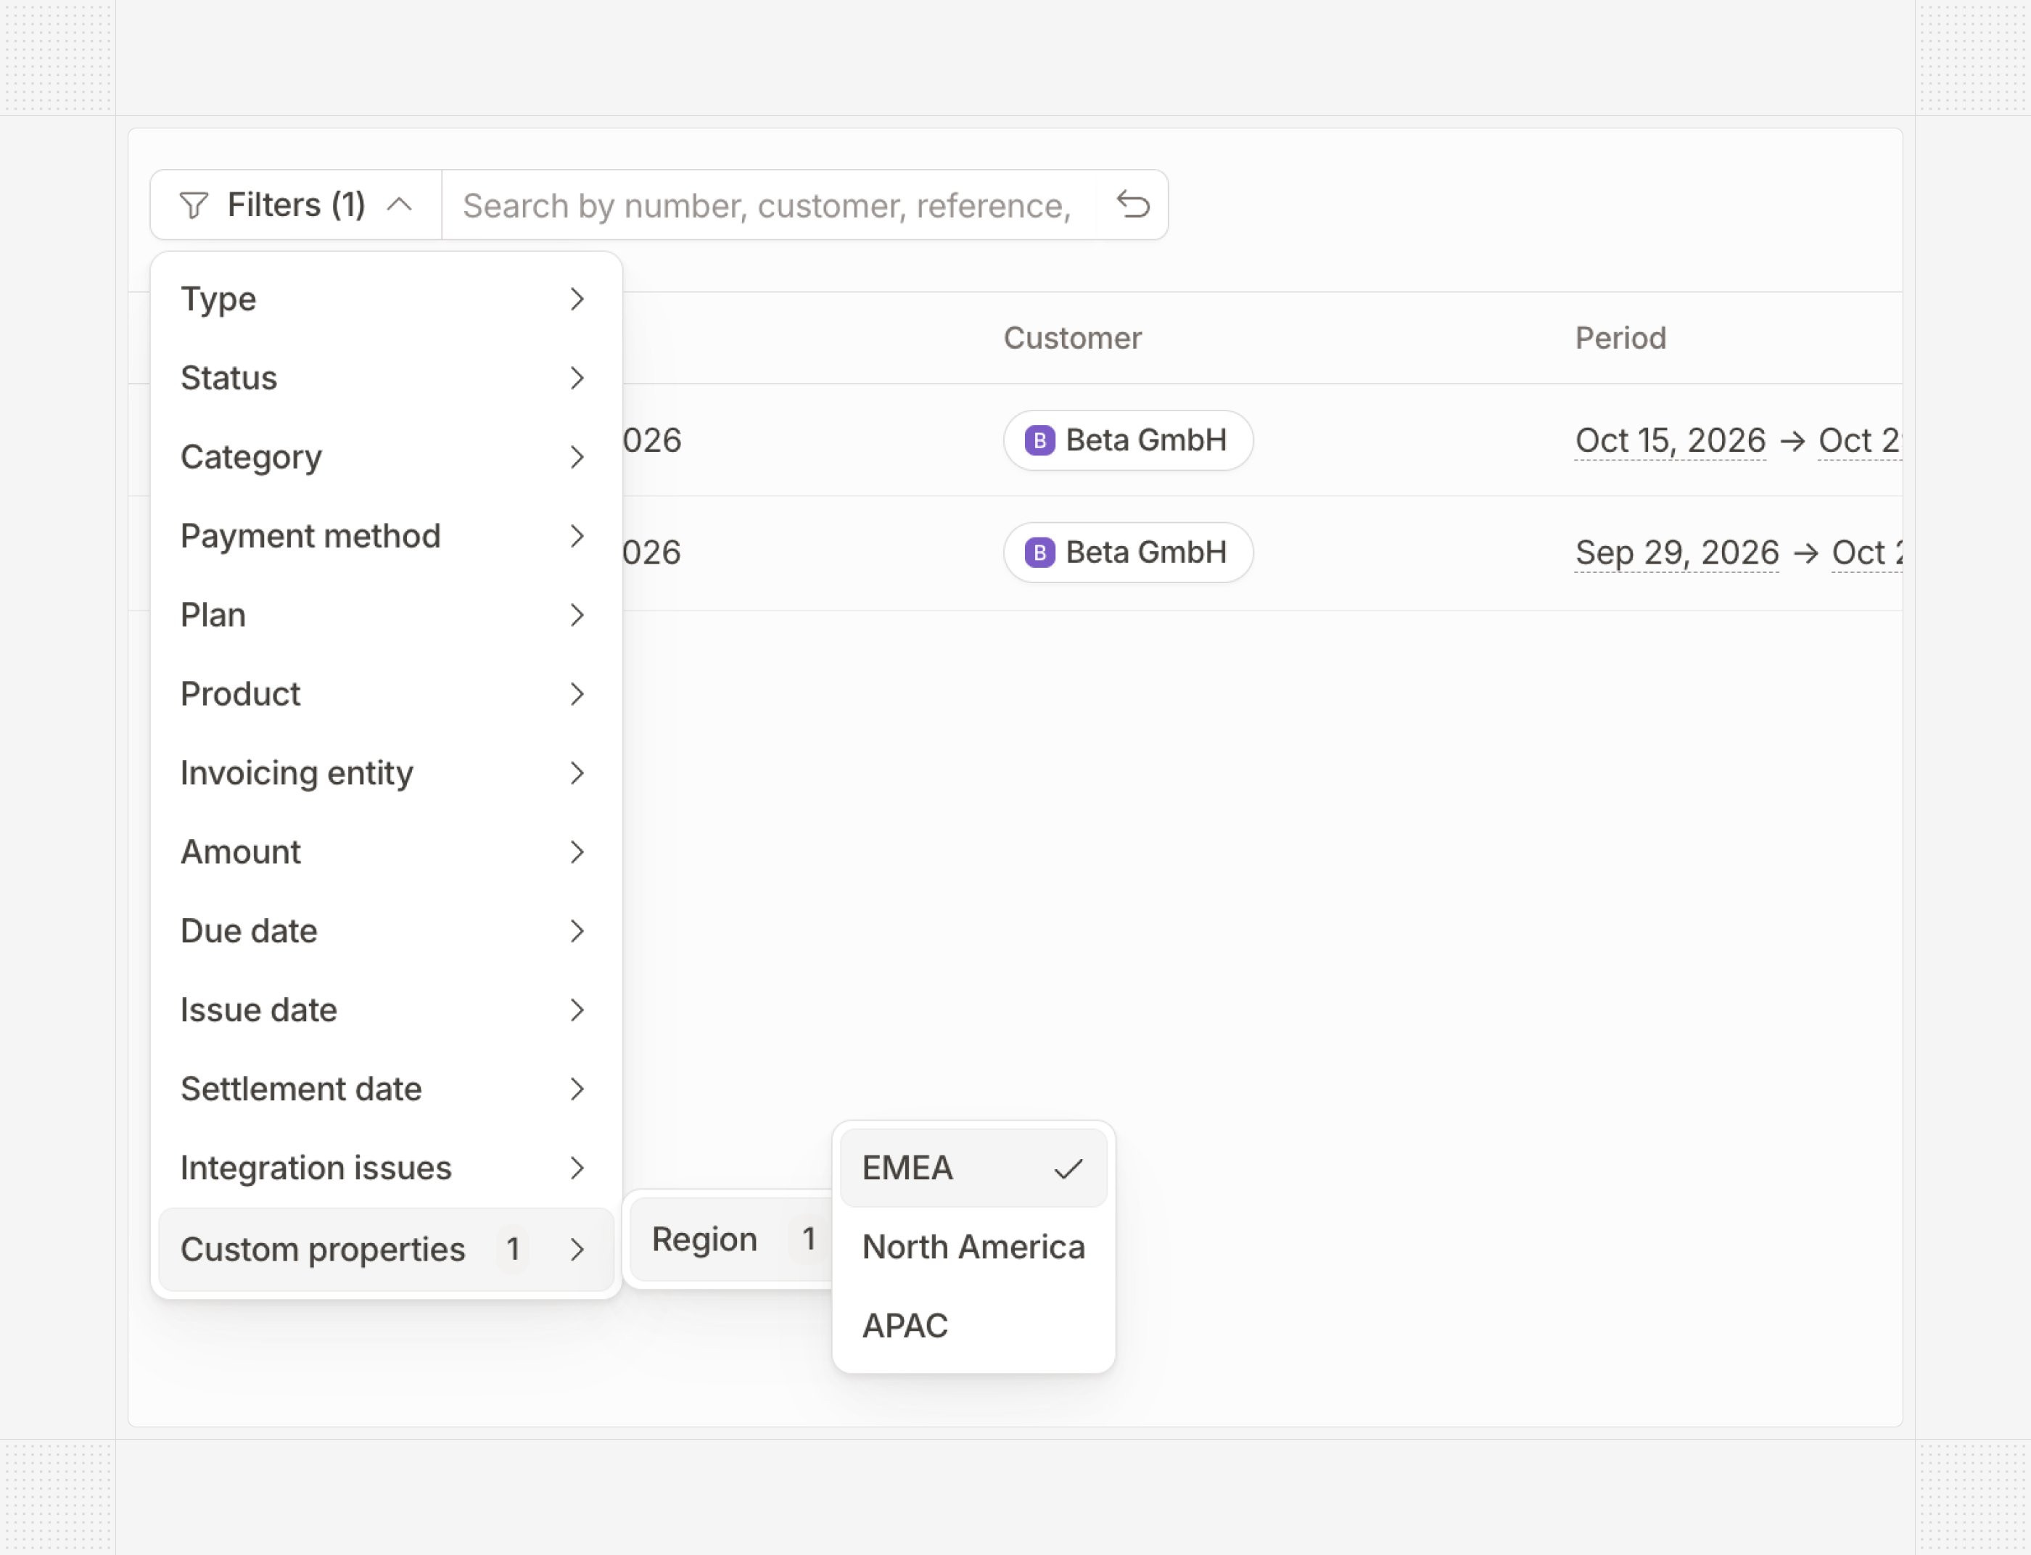Click the Customer column header
The image size is (2031, 1555).
[1072, 338]
